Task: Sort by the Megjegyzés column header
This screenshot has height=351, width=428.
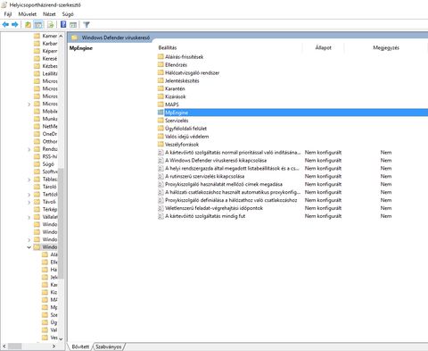Action: [x=386, y=47]
